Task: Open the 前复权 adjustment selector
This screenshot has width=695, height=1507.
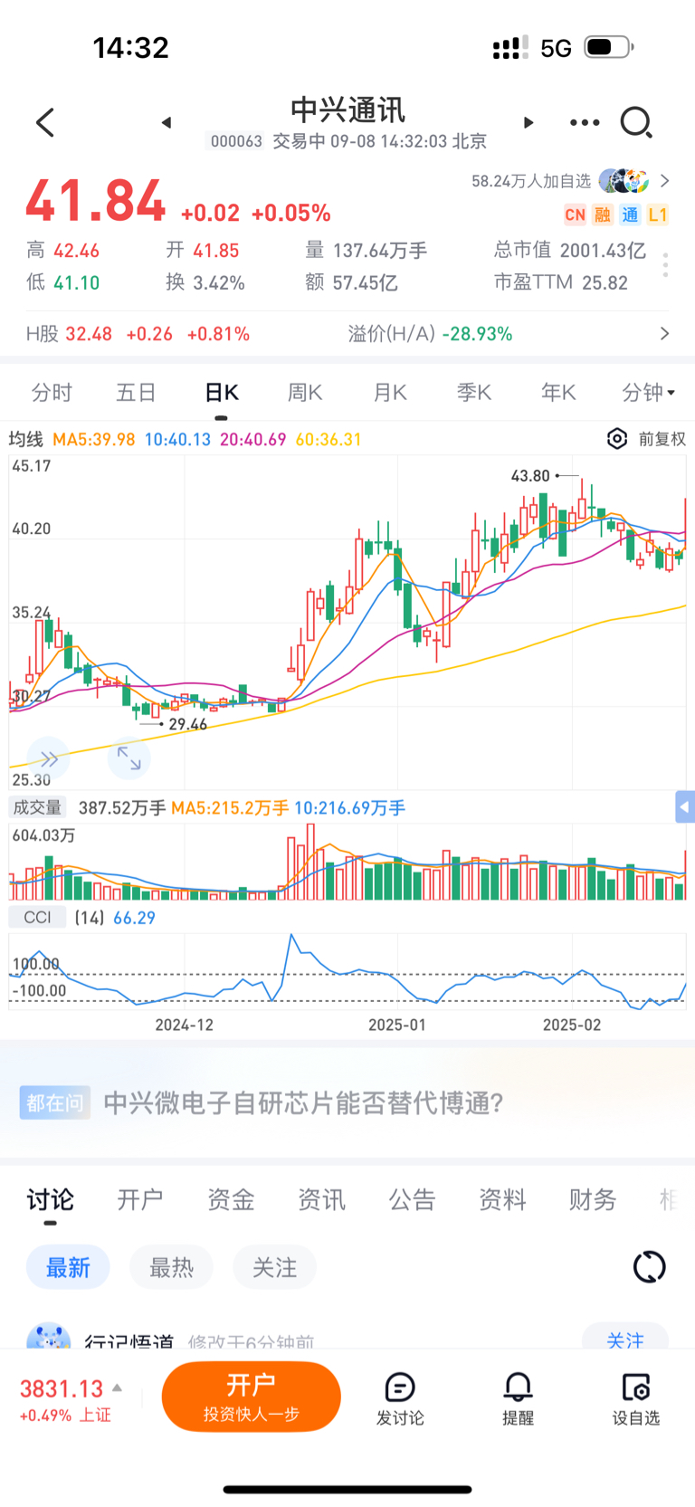Action: click(662, 439)
